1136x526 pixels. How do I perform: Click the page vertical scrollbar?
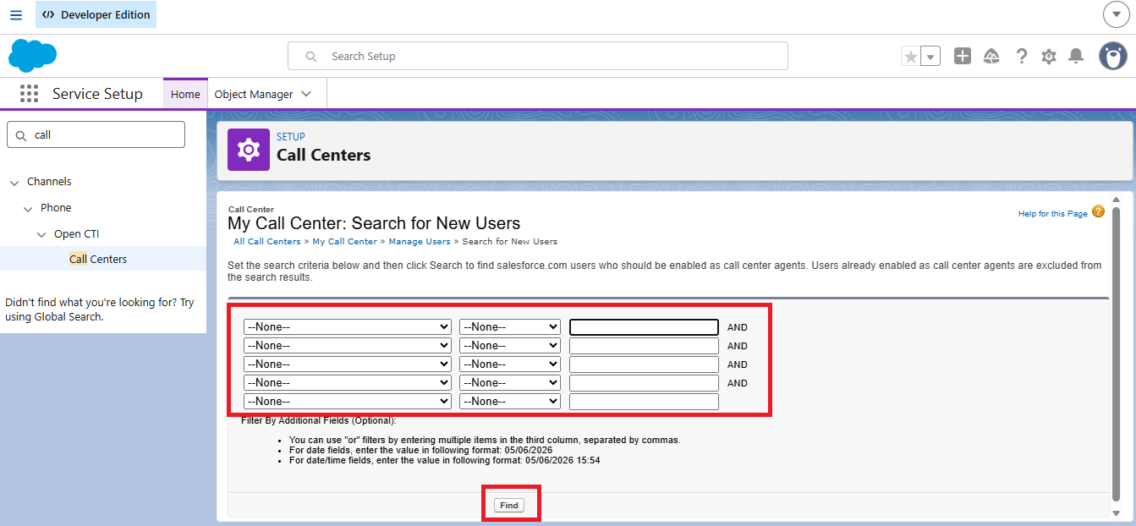tap(1117, 353)
